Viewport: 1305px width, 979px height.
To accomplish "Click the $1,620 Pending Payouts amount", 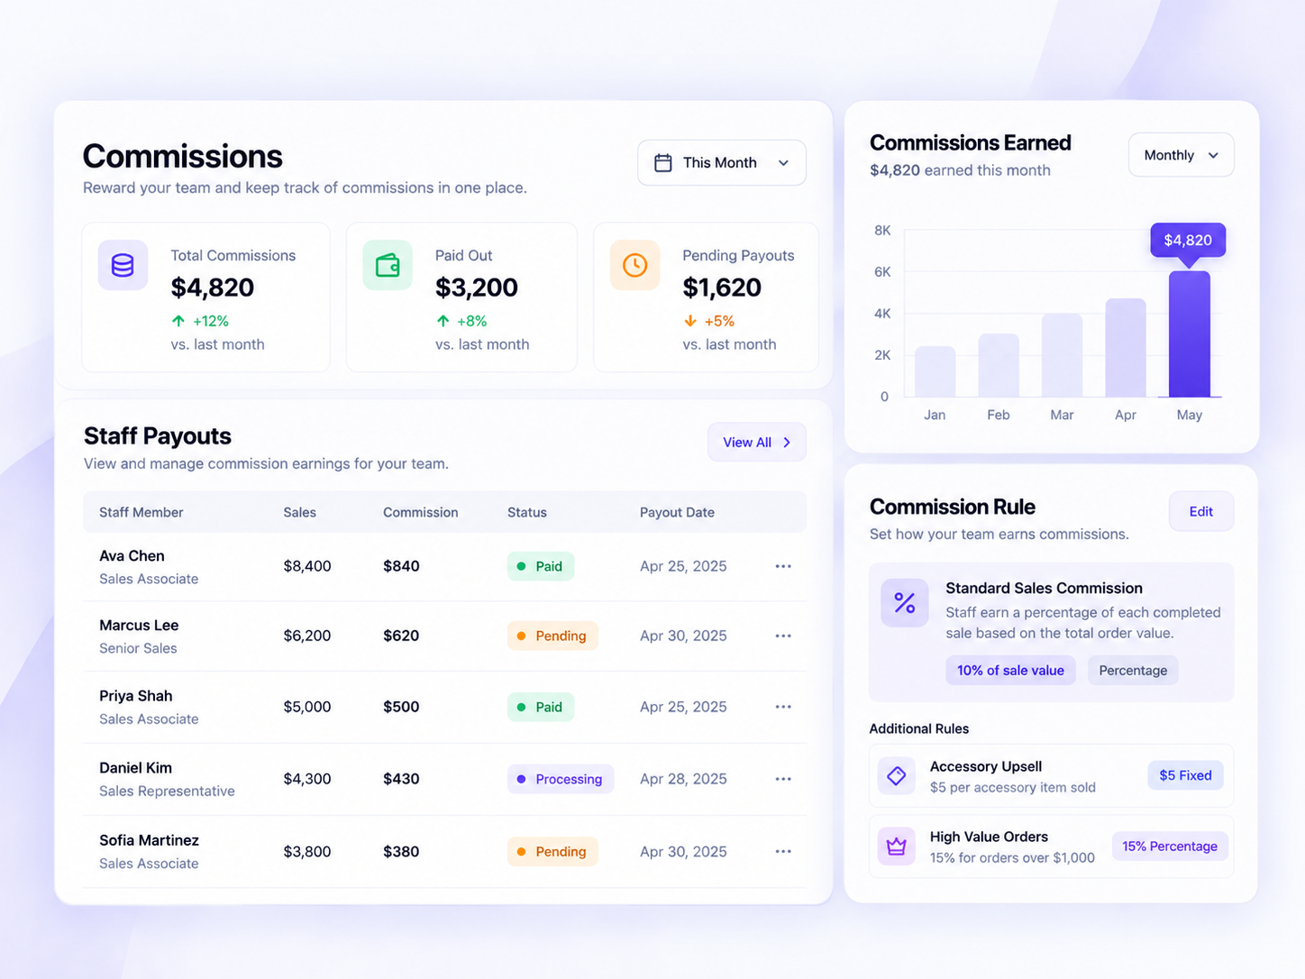I will click(x=722, y=288).
